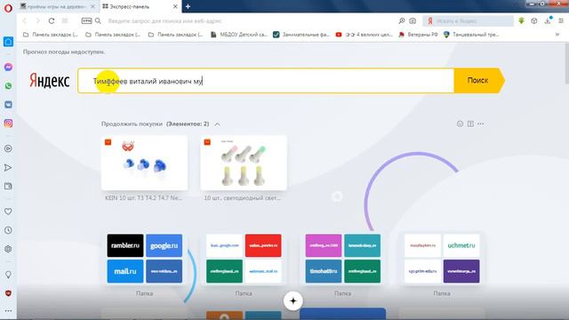Click the magnifier icon before address field
The height and width of the screenshot is (320, 569).
[98, 21]
